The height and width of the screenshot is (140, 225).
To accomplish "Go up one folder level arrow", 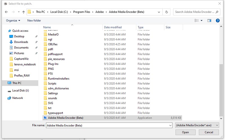I will coord(24,12).
